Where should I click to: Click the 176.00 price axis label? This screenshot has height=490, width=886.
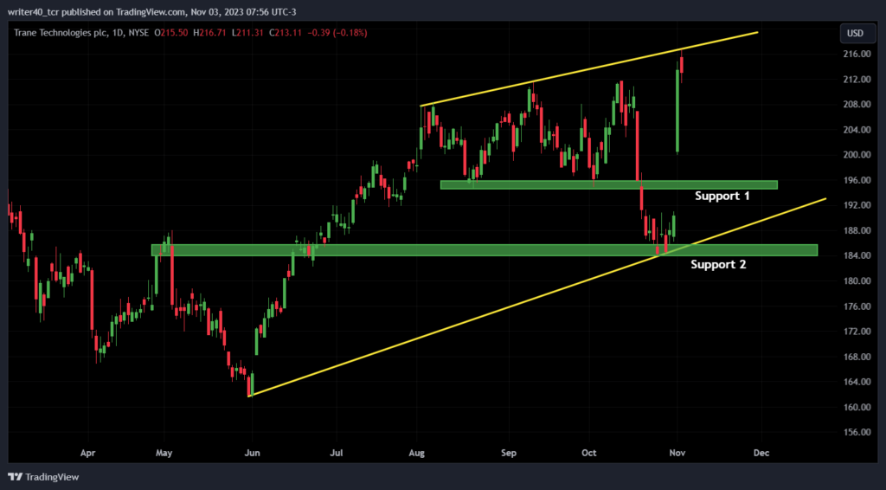[x=857, y=306]
